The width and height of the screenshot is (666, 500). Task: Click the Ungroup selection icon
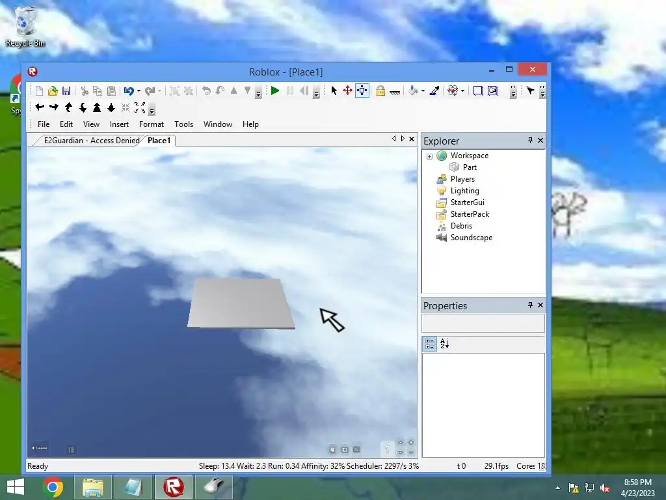tap(188, 90)
